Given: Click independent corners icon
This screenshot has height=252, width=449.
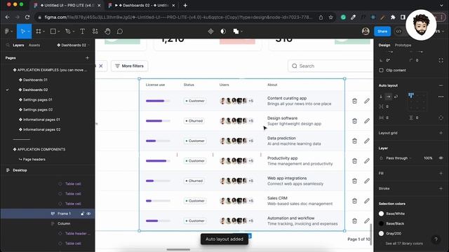Looking at the screenshot, I should pyautogui.click(x=441, y=60).
